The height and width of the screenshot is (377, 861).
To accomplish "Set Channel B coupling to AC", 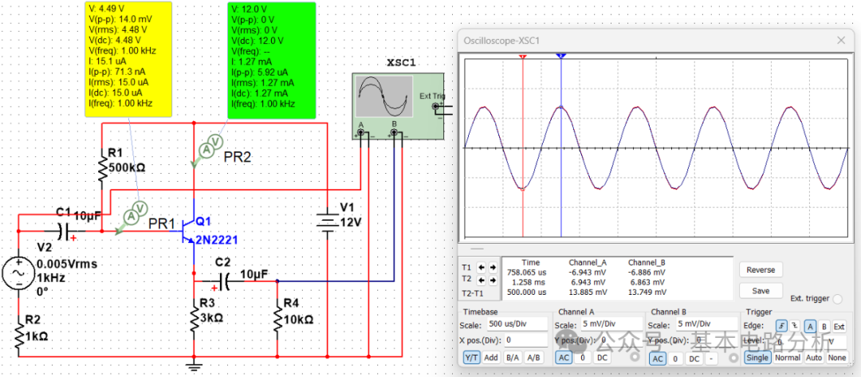I will pos(657,359).
